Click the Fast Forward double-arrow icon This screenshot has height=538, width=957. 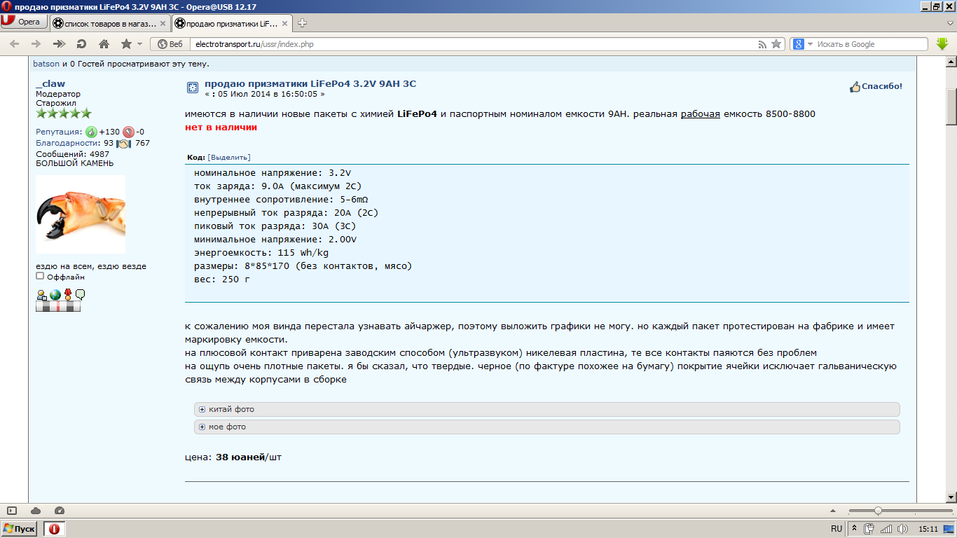59,44
